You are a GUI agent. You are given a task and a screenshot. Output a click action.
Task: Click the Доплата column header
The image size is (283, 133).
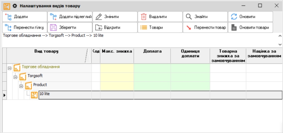click(152, 56)
